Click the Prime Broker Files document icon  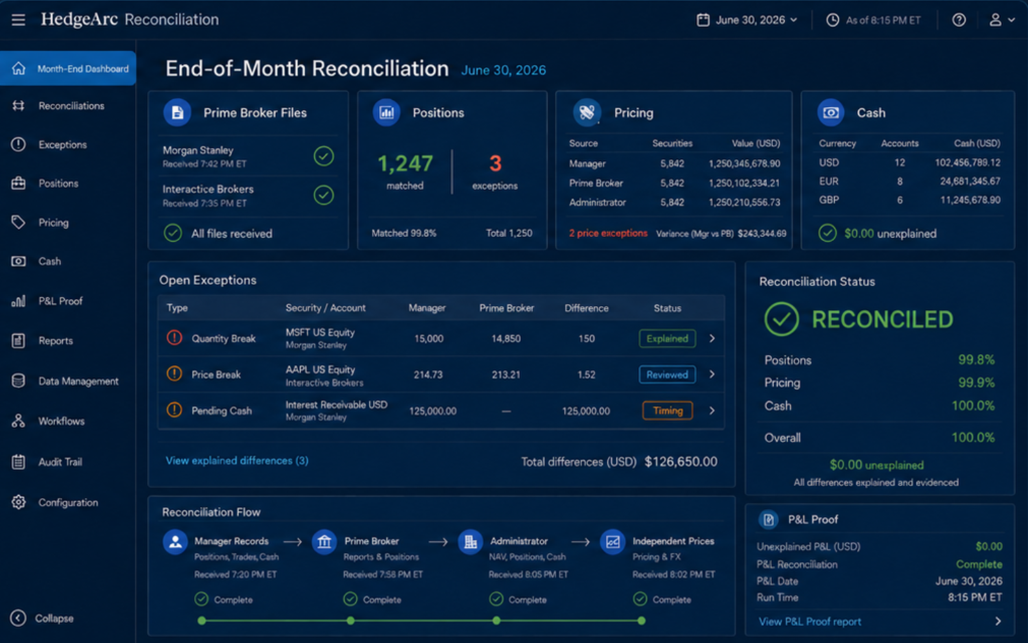(x=177, y=113)
